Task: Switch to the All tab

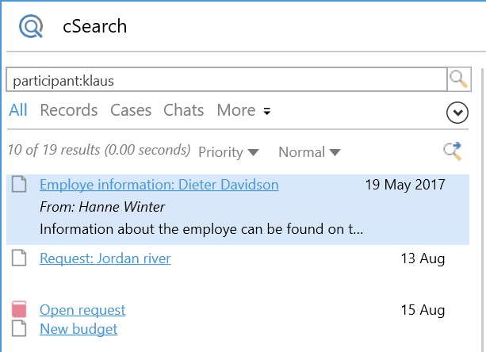Action: pos(18,110)
